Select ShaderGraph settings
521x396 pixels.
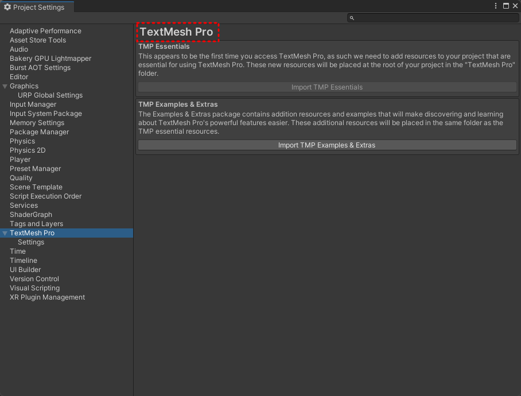[x=31, y=215]
